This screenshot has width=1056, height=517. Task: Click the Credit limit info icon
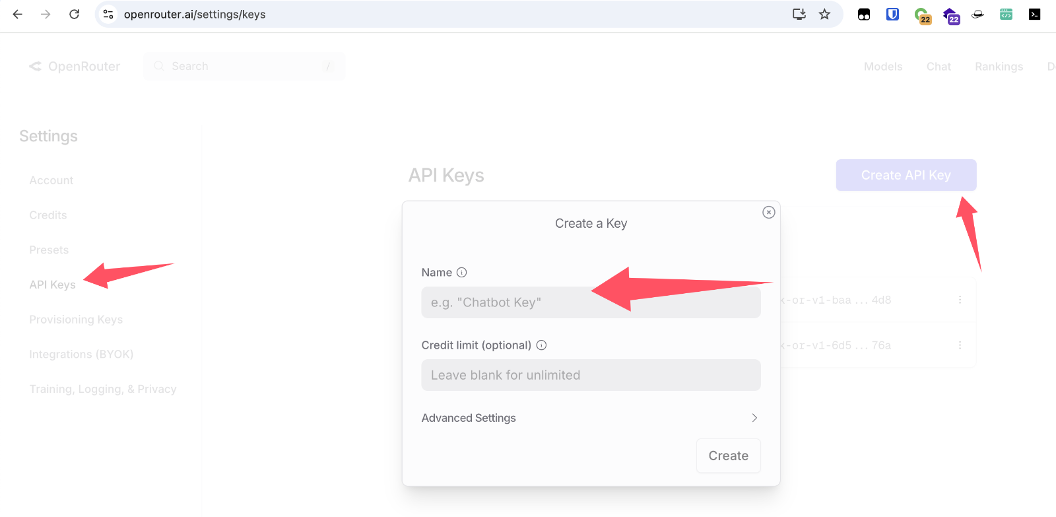coord(541,345)
